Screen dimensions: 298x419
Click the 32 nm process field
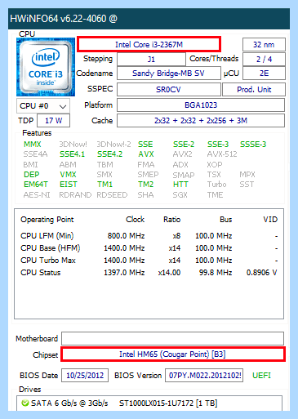(264, 45)
